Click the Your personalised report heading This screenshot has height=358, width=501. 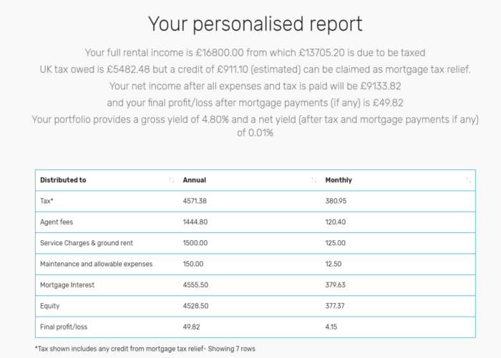(256, 24)
